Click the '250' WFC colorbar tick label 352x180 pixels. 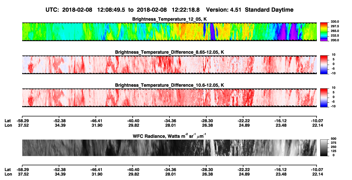333,147
